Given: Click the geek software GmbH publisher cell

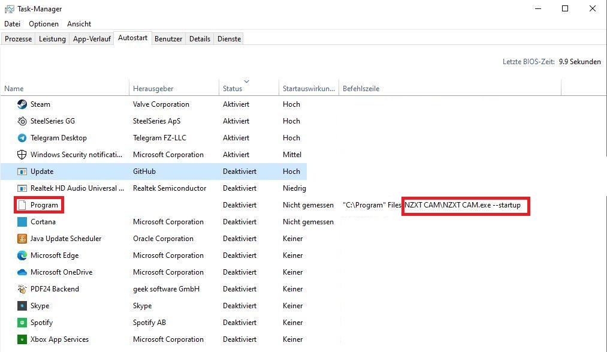Looking at the screenshot, I should (x=166, y=289).
